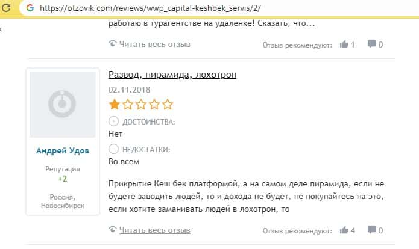
Task: Click the filled first rating star
Action: coord(115,104)
